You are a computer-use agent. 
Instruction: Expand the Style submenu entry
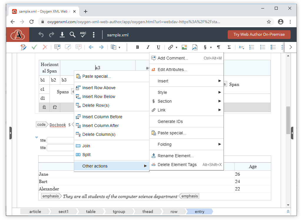(x=187, y=92)
